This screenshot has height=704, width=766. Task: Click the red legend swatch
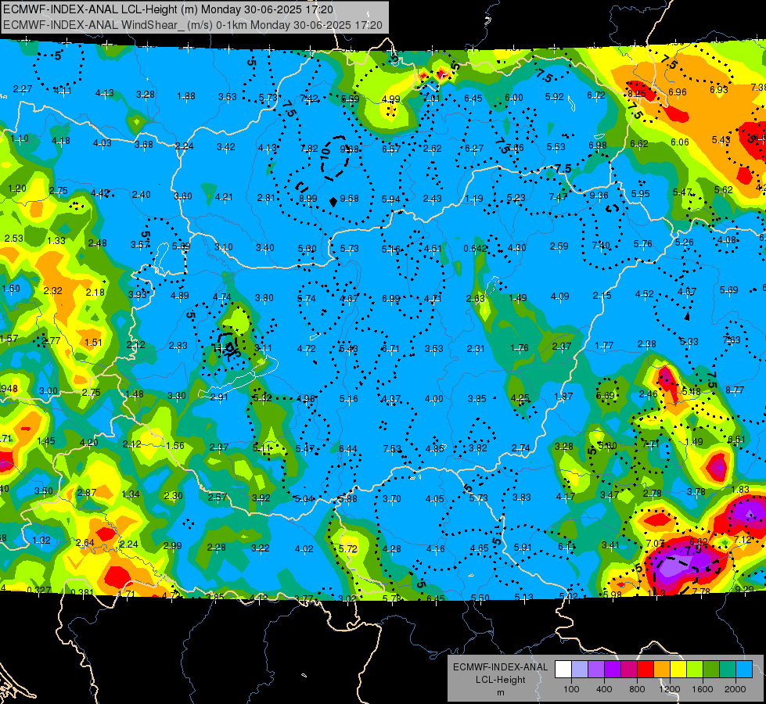tap(646, 670)
